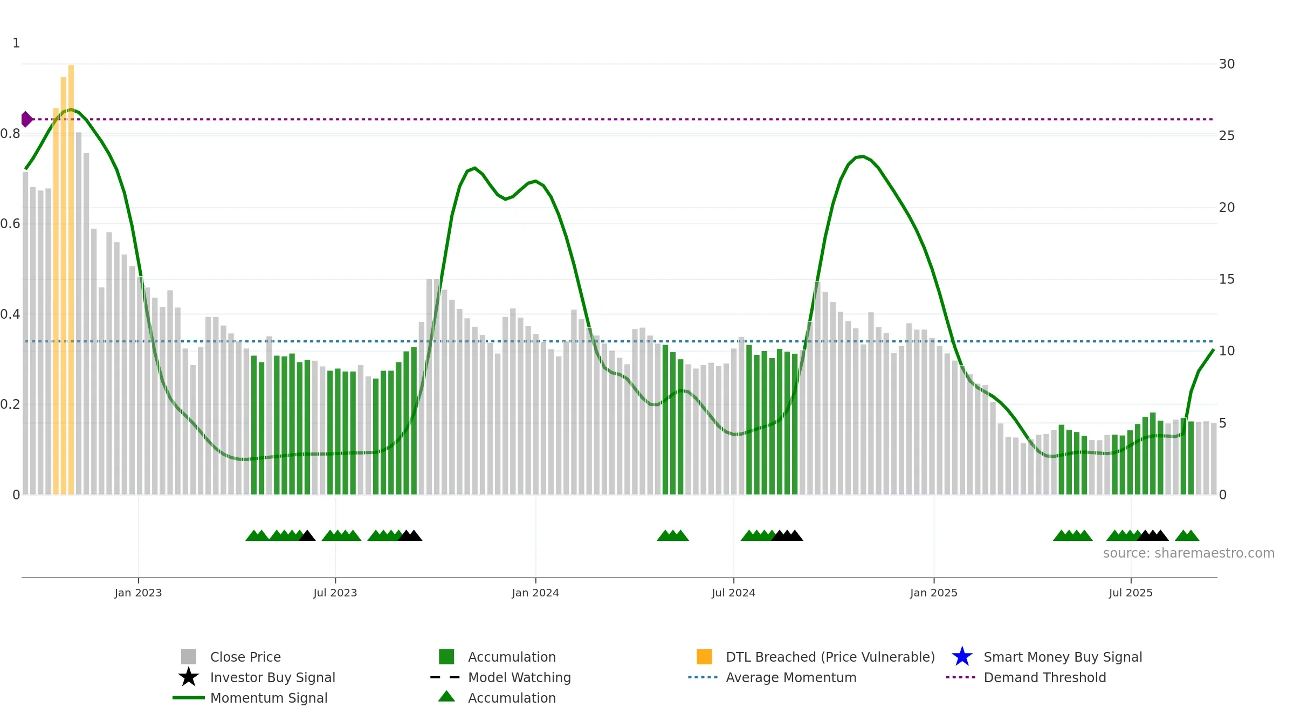Click the dashed Model Watching legend icon

(x=445, y=677)
